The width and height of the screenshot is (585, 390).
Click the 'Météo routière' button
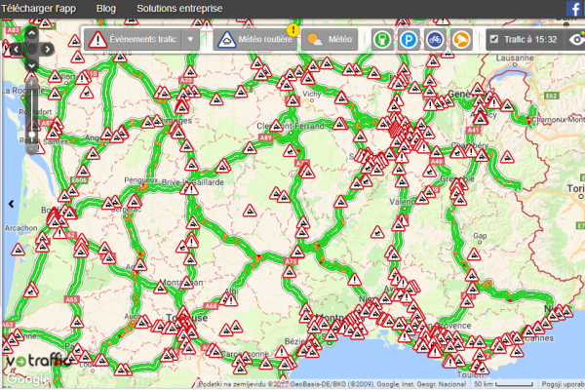coord(253,40)
